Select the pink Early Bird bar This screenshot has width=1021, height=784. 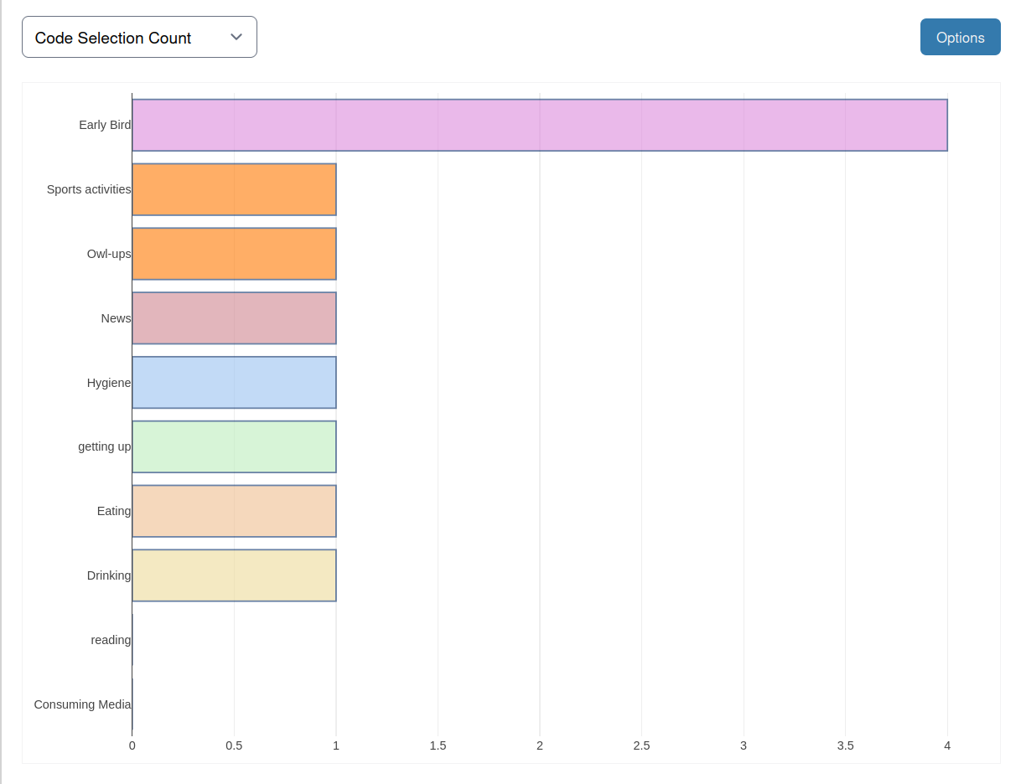[539, 126]
